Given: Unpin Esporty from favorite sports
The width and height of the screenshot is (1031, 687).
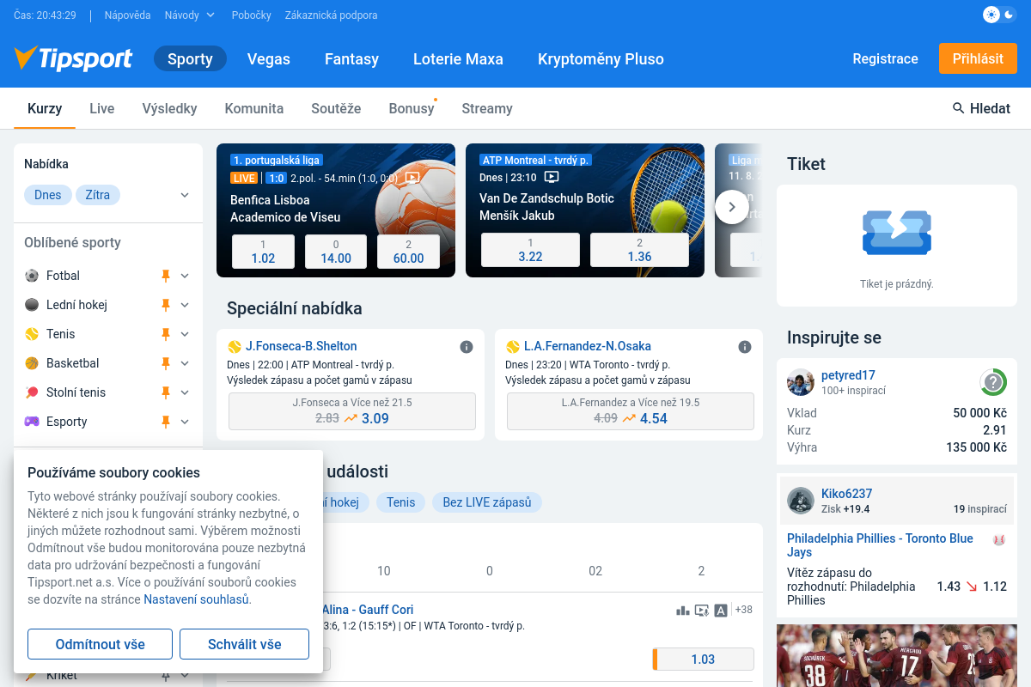Looking at the screenshot, I should pyautogui.click(x=166, y=422).
